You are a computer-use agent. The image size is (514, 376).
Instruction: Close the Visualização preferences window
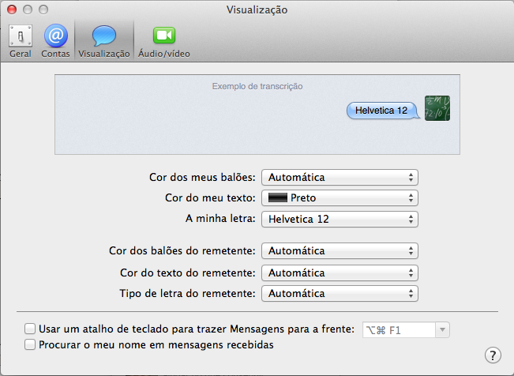click(12, 9)
